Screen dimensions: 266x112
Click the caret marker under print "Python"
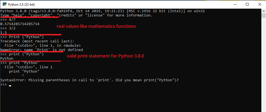(x=23, y=76)
